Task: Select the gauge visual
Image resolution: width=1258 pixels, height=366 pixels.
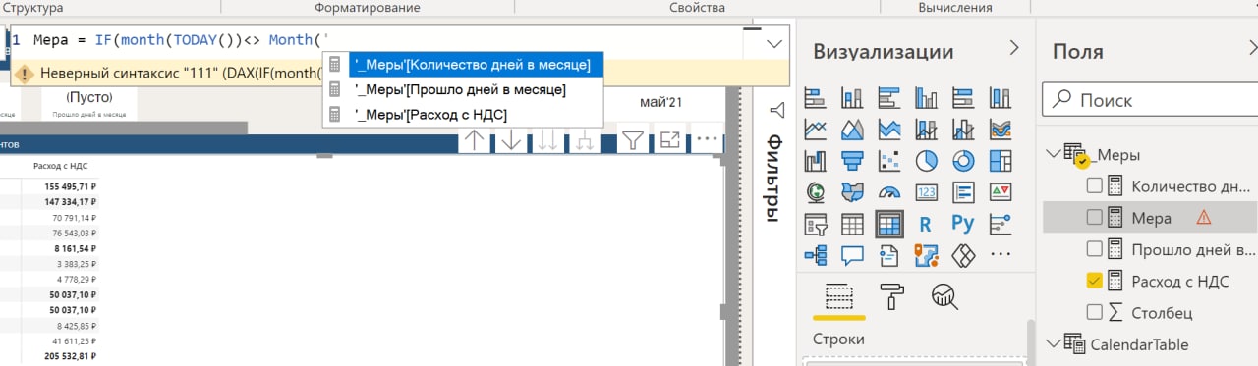Action: click(888, 191)
